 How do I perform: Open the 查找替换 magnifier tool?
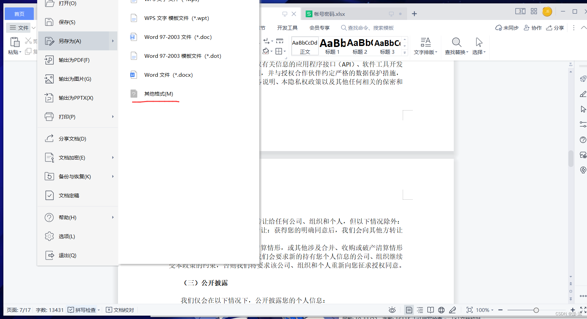click(x=456, y=42)
